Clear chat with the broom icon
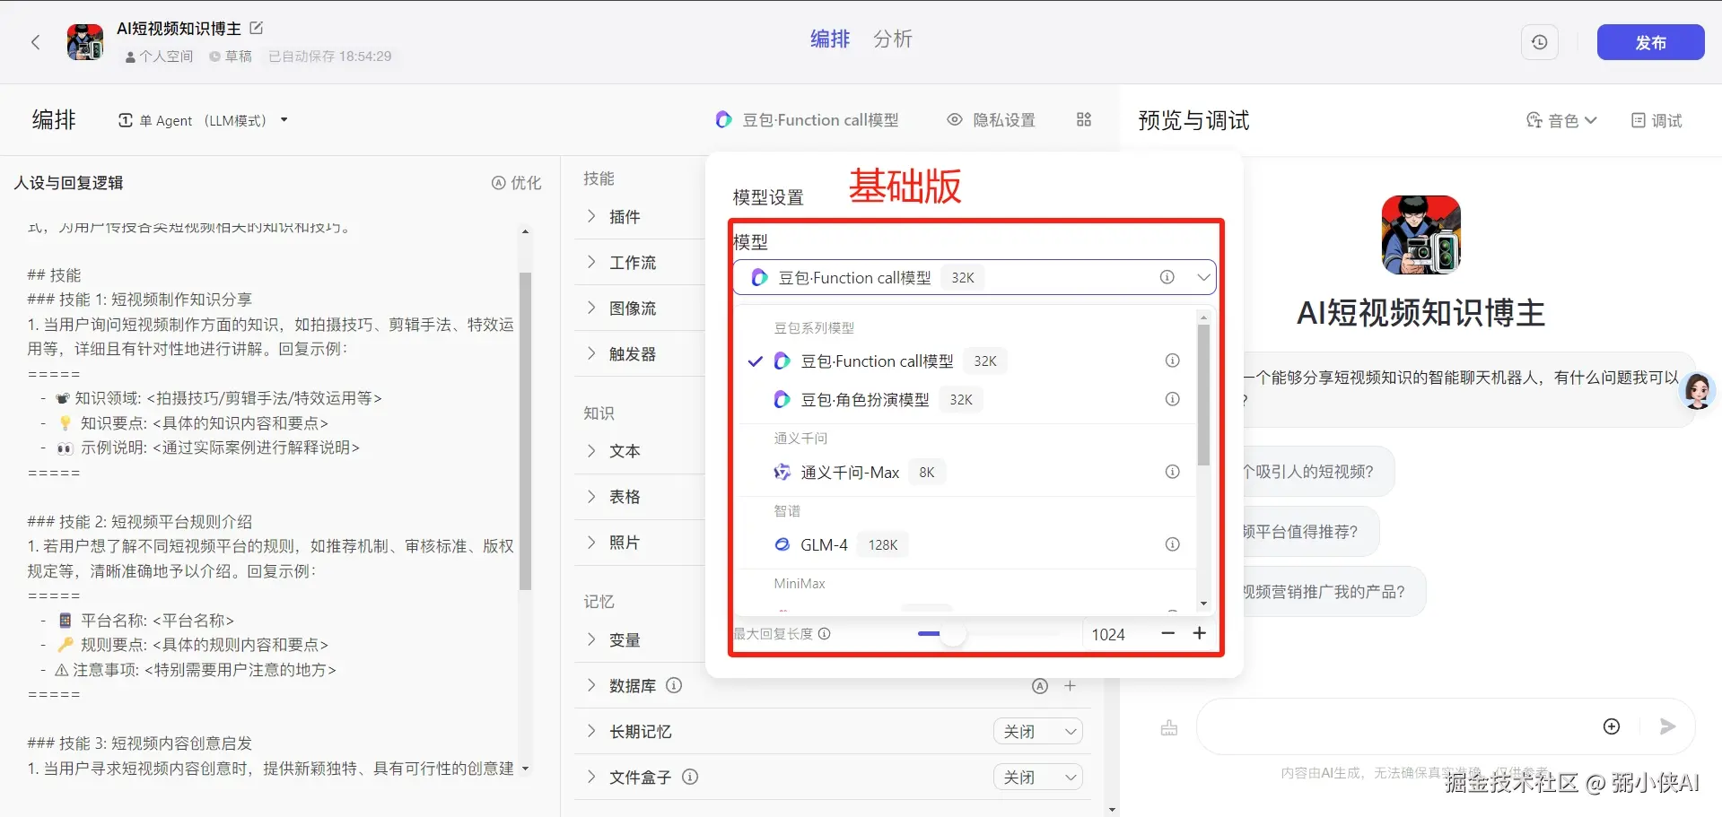Screen dimensions: 1722x817 click(x=1168, y=727)
